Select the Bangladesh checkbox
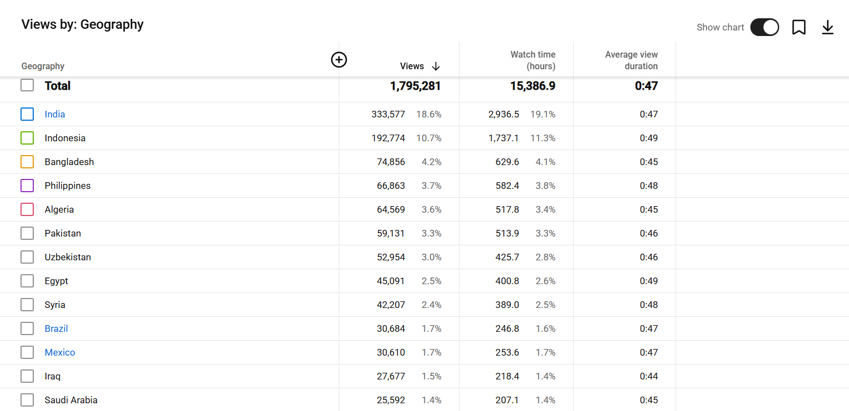This screenshot has height=411, width=849. click(27, 162)
